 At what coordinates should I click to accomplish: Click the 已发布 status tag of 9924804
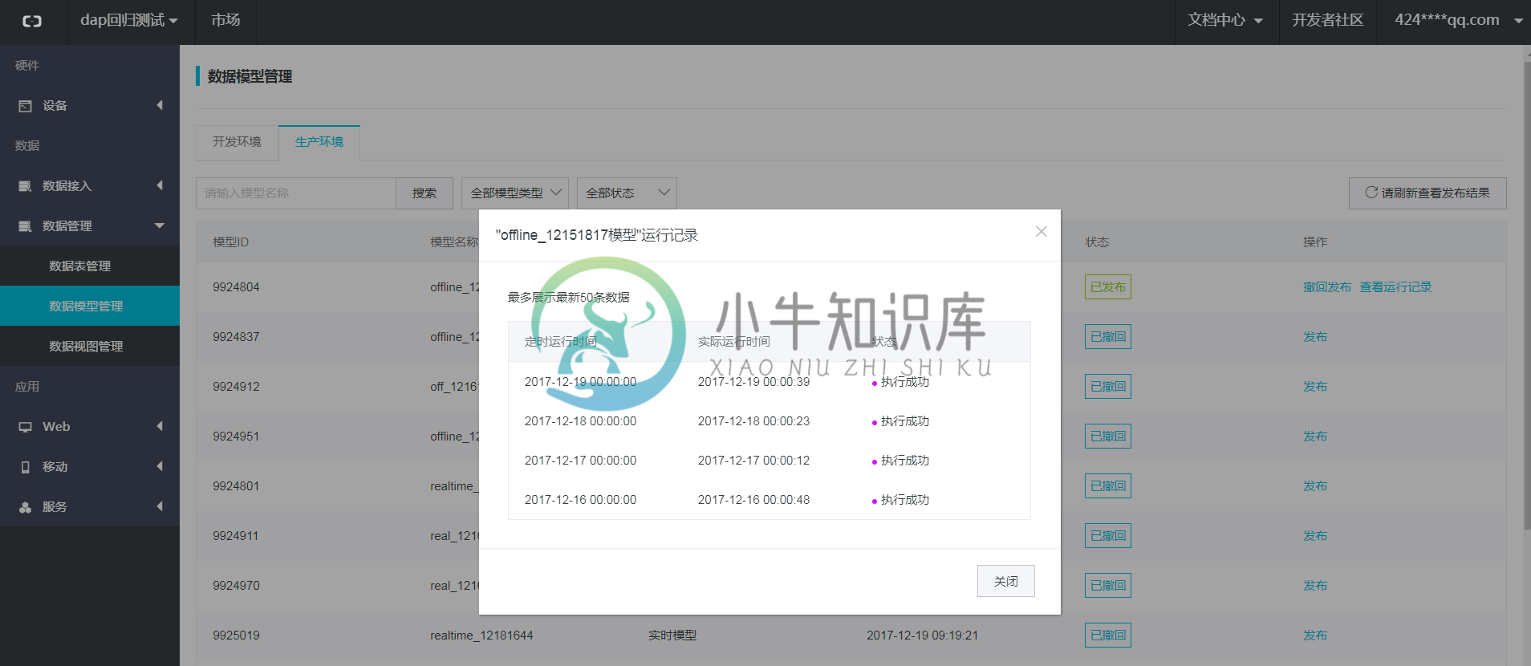click(1108, 287)
